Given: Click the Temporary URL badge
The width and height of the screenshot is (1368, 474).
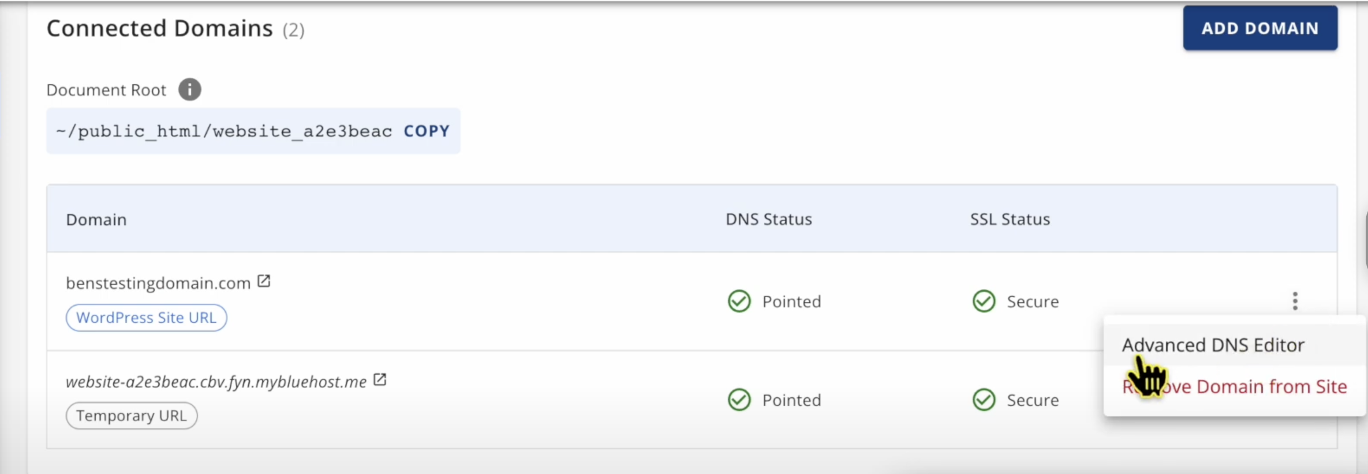Looking at the screenshot, I should coord(132,416).
